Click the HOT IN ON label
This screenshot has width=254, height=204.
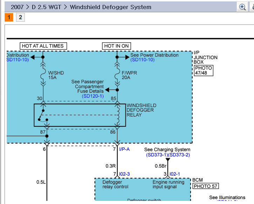[x=117, y=46]
